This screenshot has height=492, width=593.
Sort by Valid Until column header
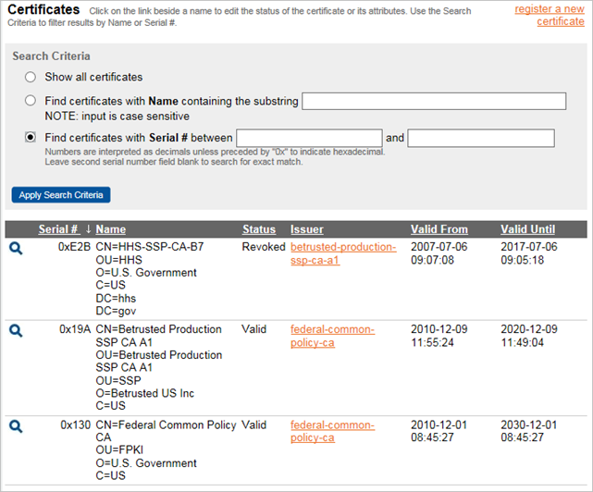(x=527, y=229)
